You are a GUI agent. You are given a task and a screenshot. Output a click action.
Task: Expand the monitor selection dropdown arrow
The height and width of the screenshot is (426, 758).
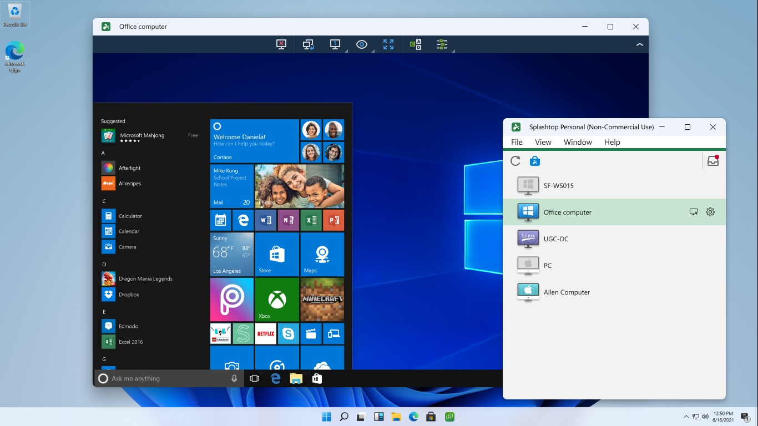point(345,52)
